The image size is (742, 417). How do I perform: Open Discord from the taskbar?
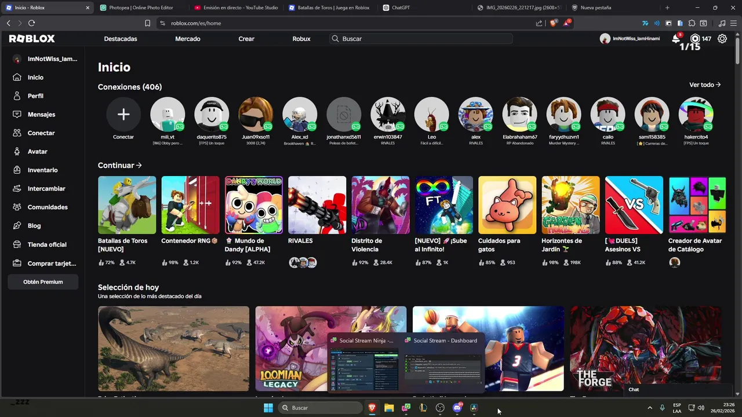(457, 408)
